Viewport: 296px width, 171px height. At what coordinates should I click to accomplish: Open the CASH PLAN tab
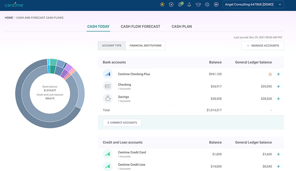(182, 27)
